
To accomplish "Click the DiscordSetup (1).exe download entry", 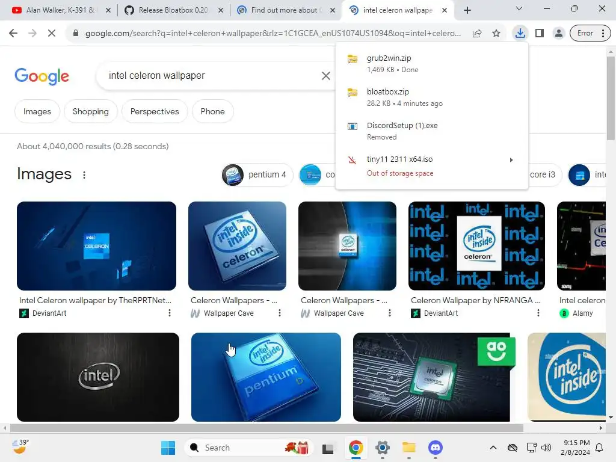I will [x=432, y=131].
